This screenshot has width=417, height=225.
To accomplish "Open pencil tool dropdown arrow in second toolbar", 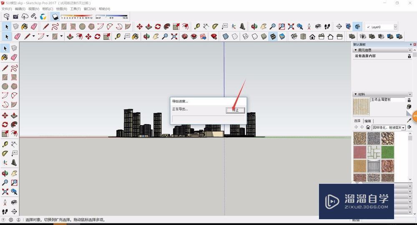I will [x=33, y=36].
